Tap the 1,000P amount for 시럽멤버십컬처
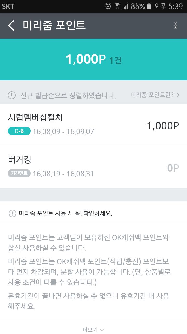This screenshot has width=187, height=334. click(163, 126)
